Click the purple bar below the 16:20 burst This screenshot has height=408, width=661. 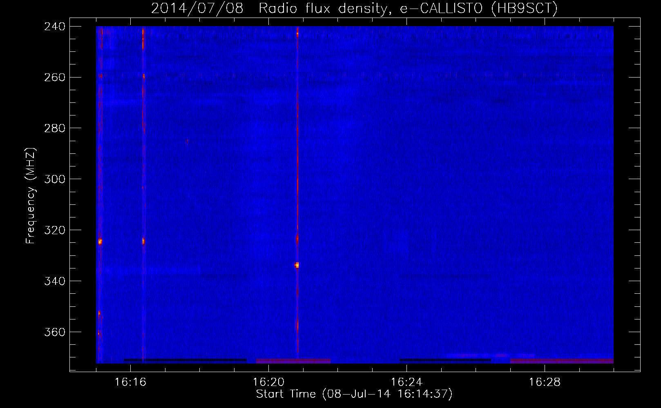(293, 361)
